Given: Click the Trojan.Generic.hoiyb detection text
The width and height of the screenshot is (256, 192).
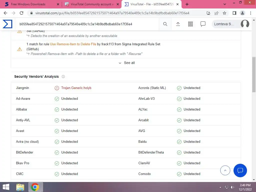Looking at the screenshot, I should click(76, 88).
